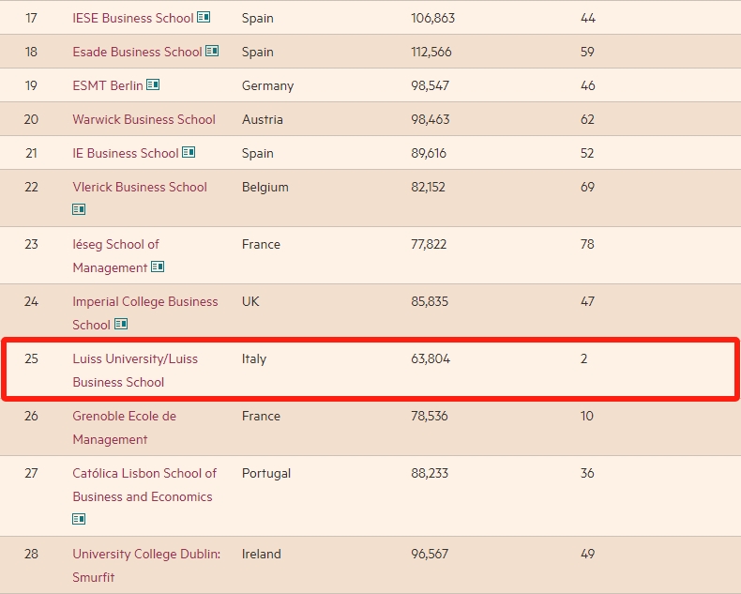Click the value 10 in the Grenoble row
The image size is (741, 594).
[x=587, y=416]
